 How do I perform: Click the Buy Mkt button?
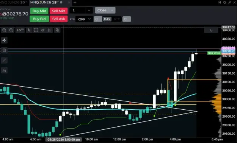point(39,11)
